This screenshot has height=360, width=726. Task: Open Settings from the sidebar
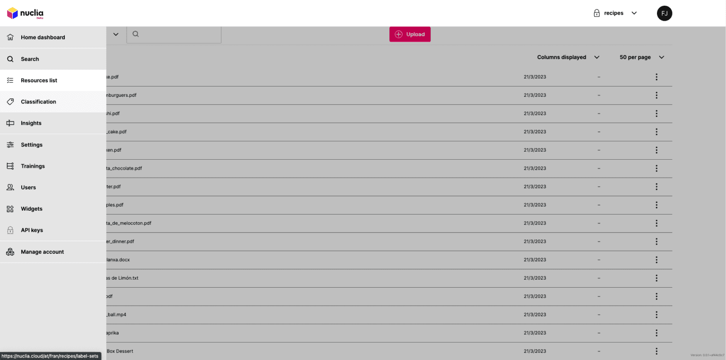click(x=32, y=145)
